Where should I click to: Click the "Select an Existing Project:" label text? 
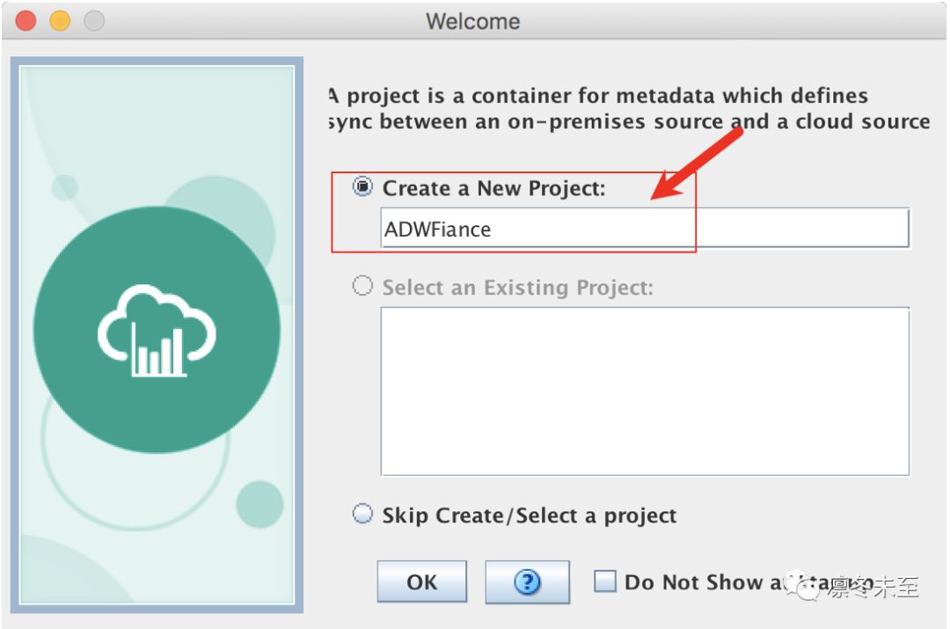click(x=518, y=288)
